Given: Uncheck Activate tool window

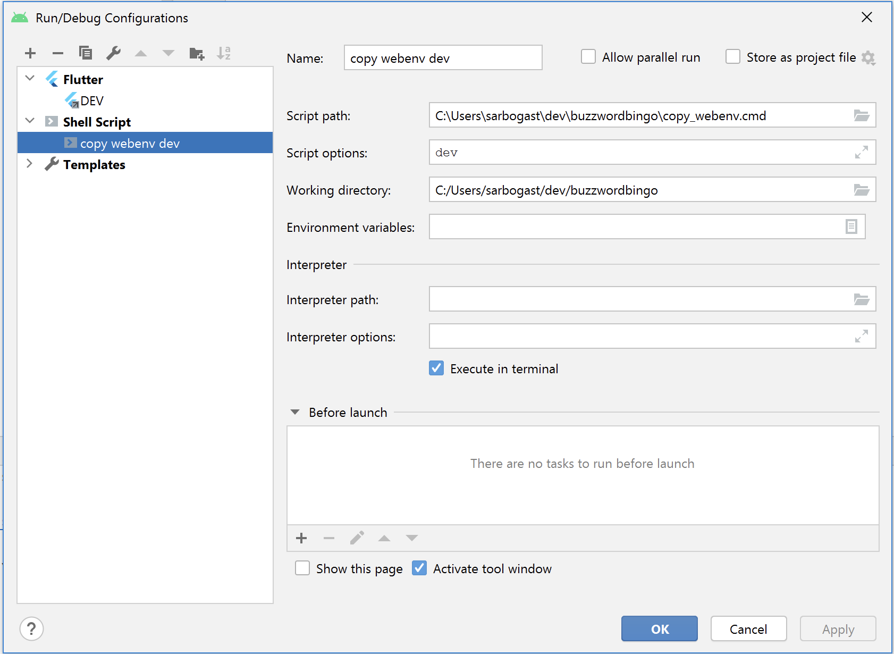Looking at the screenshot, I should [419, 568].
